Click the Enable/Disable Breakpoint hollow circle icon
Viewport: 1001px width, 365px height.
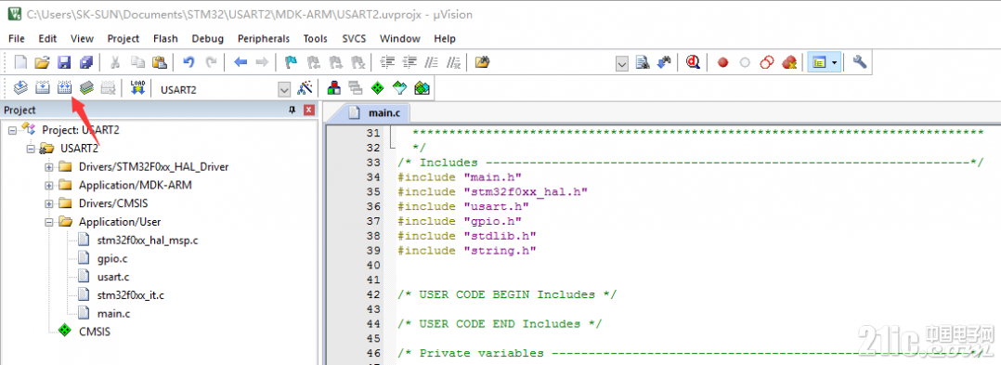point(745,63)
